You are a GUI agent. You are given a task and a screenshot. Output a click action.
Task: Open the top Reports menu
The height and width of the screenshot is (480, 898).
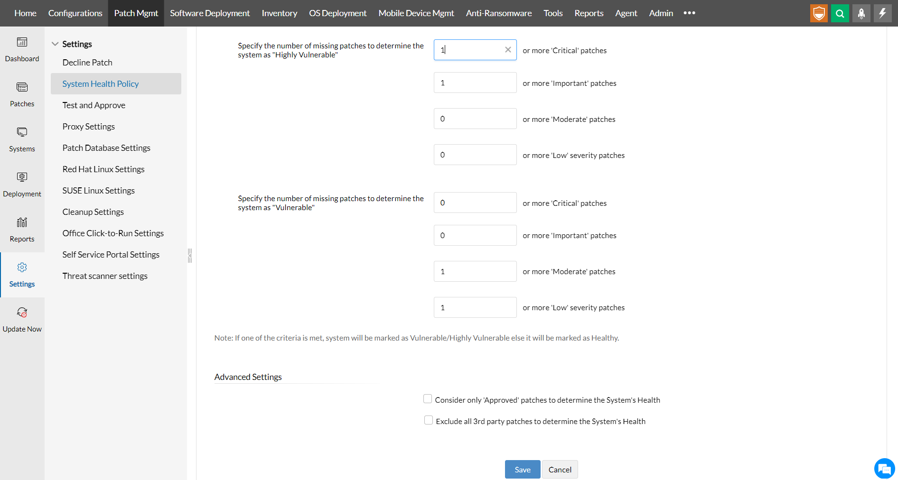589,13
